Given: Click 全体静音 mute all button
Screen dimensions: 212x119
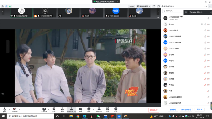Looking at the screenshot, I should click(x=173, y=109).
